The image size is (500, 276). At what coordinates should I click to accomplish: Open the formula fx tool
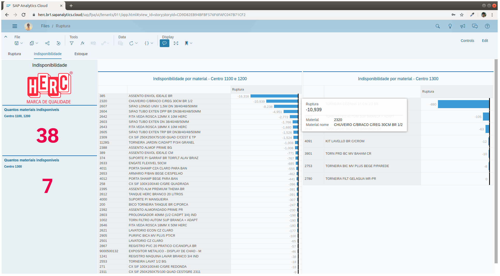click(82, 43)
